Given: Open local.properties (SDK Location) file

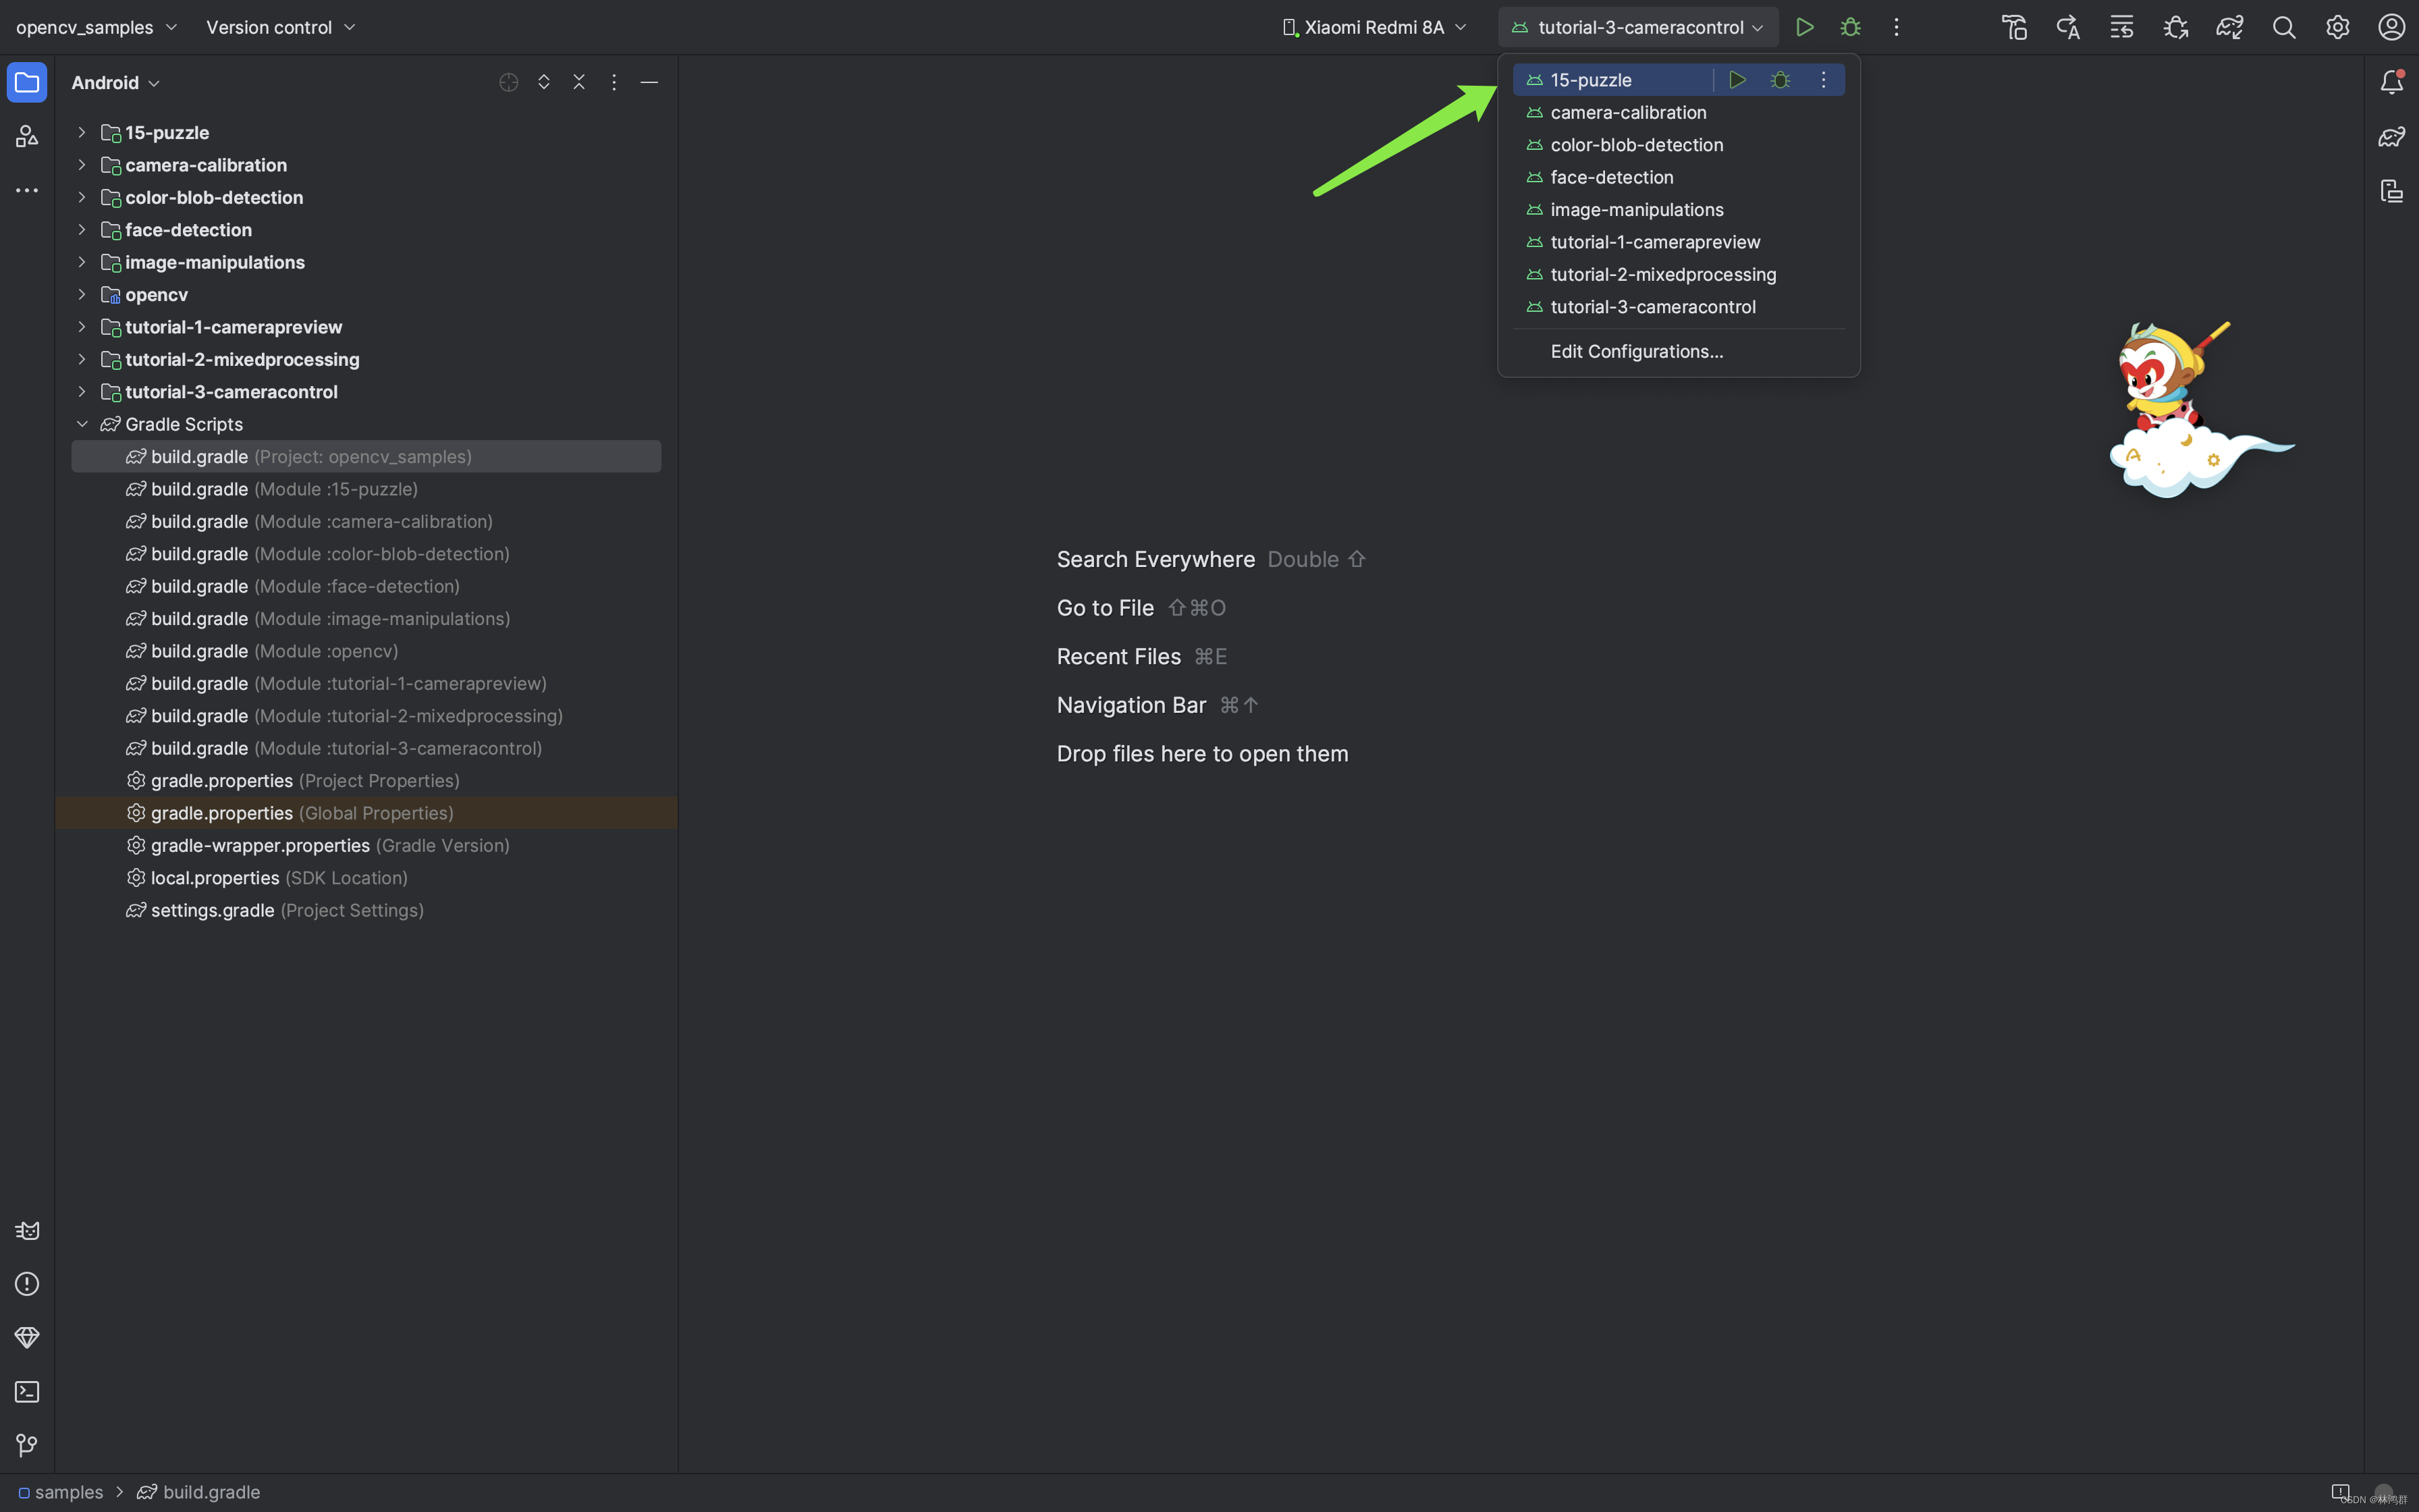Looking at the screenshot, I should (x=215, y=878).
